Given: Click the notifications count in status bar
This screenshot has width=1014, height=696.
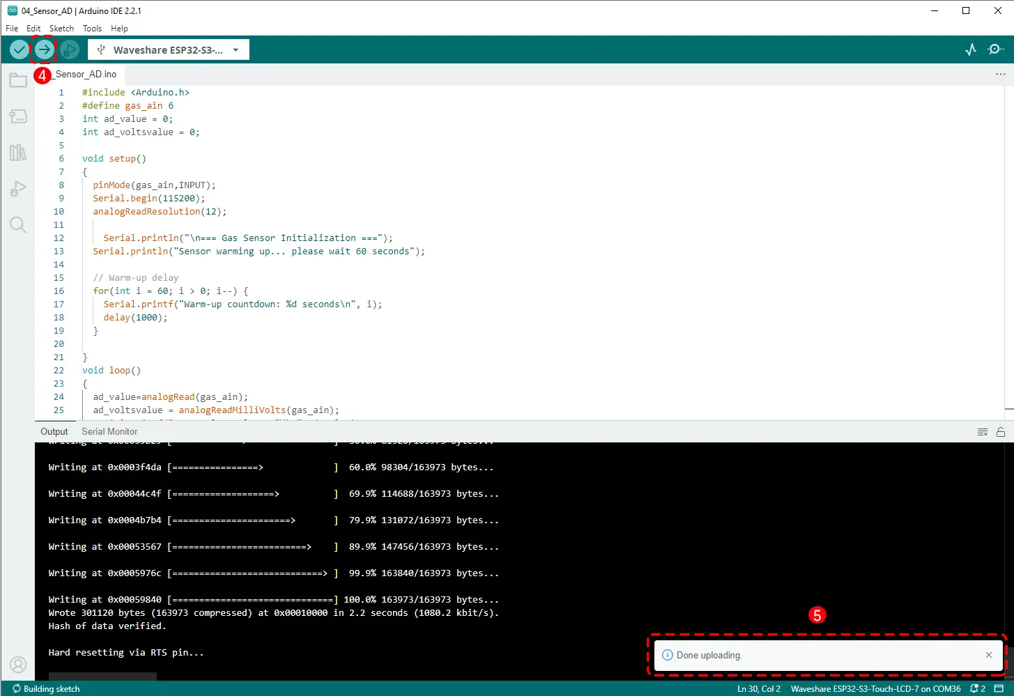Looking at the screenshot, I should (x=978, y=688).
